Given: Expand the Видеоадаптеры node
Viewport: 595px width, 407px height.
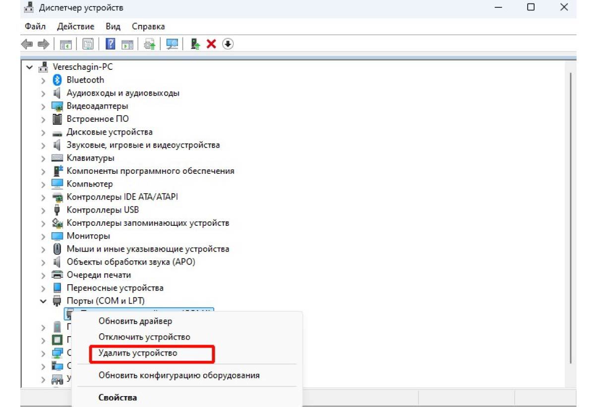Looking at the screenshot, I should [x=44, y=106].
